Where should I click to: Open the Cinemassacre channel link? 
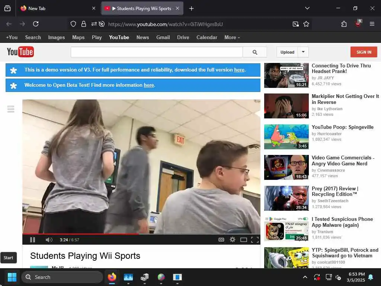click(x=331, y=170)
